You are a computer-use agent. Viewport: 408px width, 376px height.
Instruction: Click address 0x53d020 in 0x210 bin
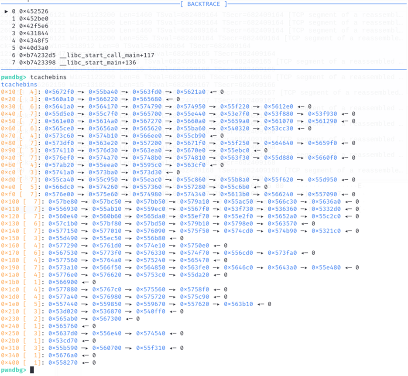pyautogui.click(x=63, y=311)
